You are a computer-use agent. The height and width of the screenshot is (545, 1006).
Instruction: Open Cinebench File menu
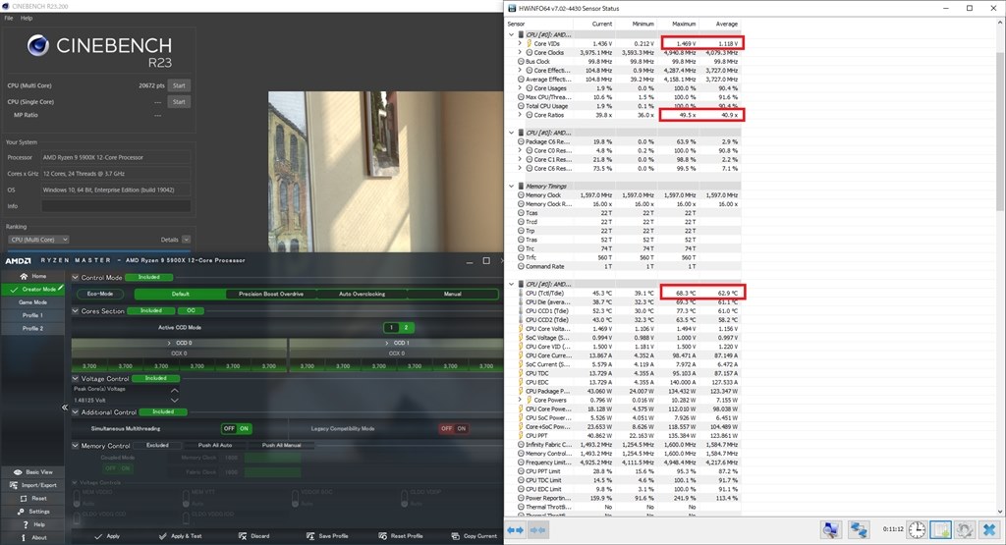[x=8, y=18]
